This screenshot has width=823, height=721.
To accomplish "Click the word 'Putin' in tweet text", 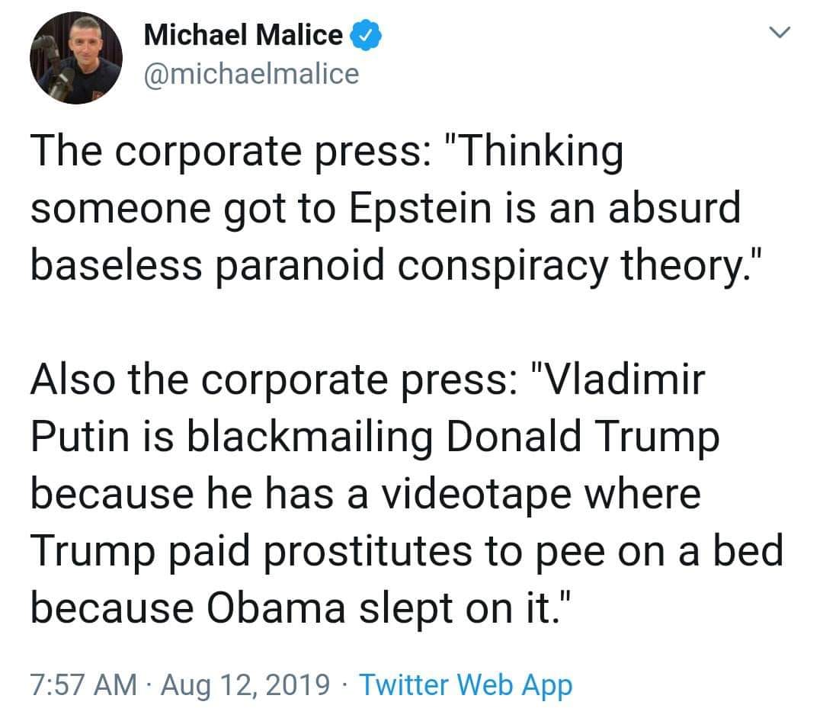I will (x=80, y=437).
